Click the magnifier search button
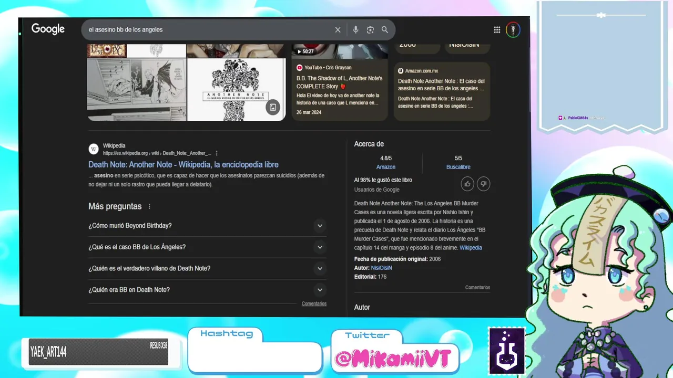Image resolution: width=673 pixels, height=378 pixels. pyautogui.click(x=385, y=30)
